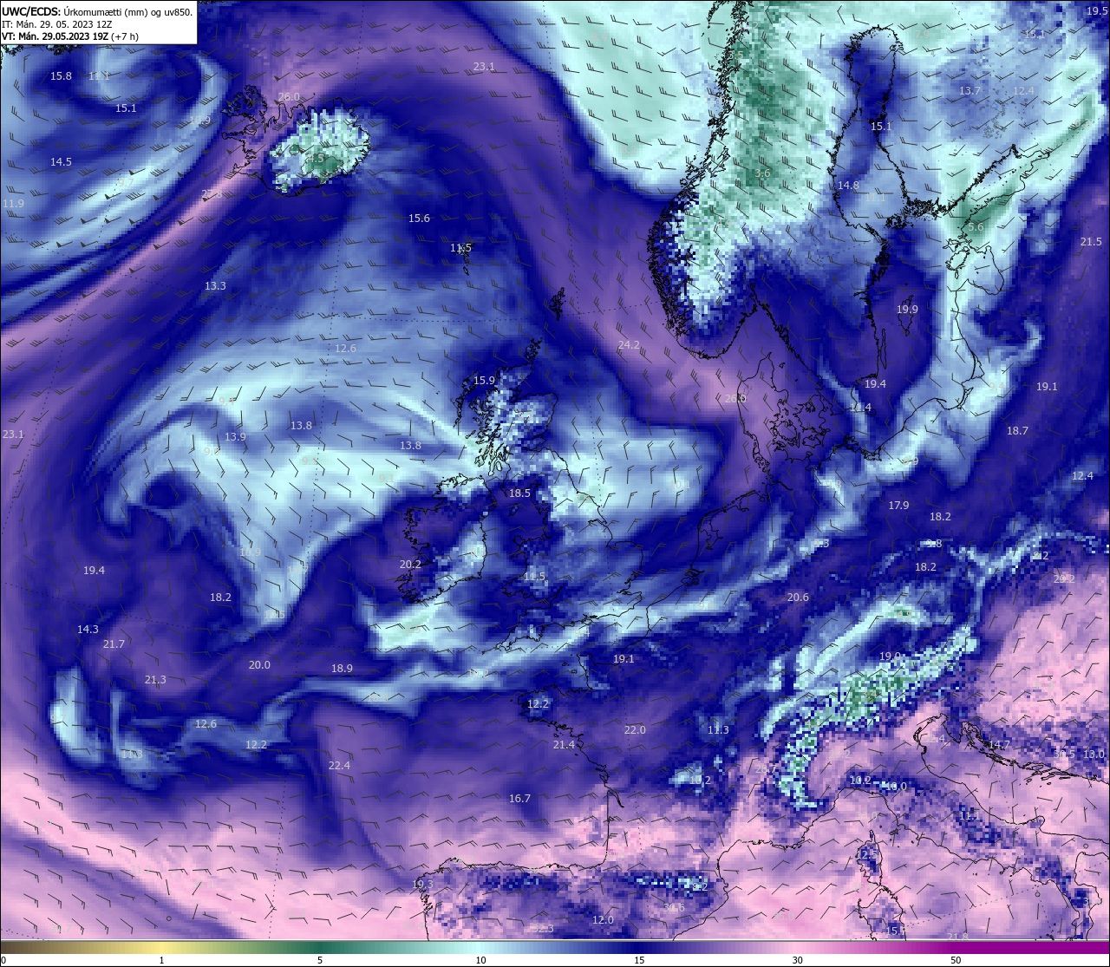The height and width of the screenshot is (967, 1110).
Task: Click the colorbar tick label '1'
Action: click(x=161, y=960)
